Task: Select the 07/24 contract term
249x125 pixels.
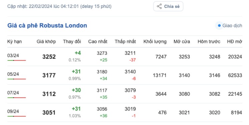Action: [x=13, y=93]
